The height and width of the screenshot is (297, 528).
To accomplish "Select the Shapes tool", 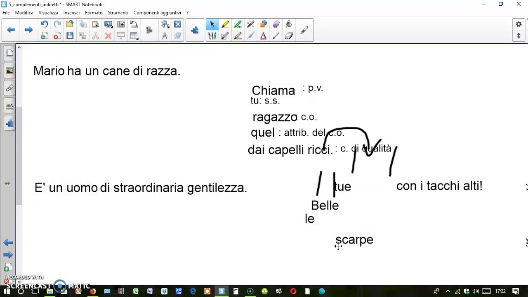I will pyautogui.click(x=263, y=24).
